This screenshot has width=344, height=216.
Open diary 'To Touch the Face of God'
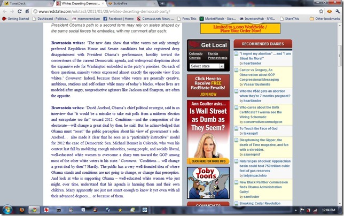point(258,128)
